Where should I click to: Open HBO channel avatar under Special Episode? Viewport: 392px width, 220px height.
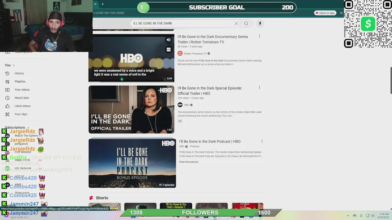tap(180, 105)
